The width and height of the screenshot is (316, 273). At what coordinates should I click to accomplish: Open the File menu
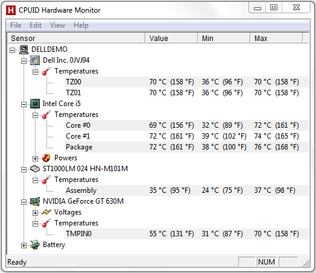point(16,25)
